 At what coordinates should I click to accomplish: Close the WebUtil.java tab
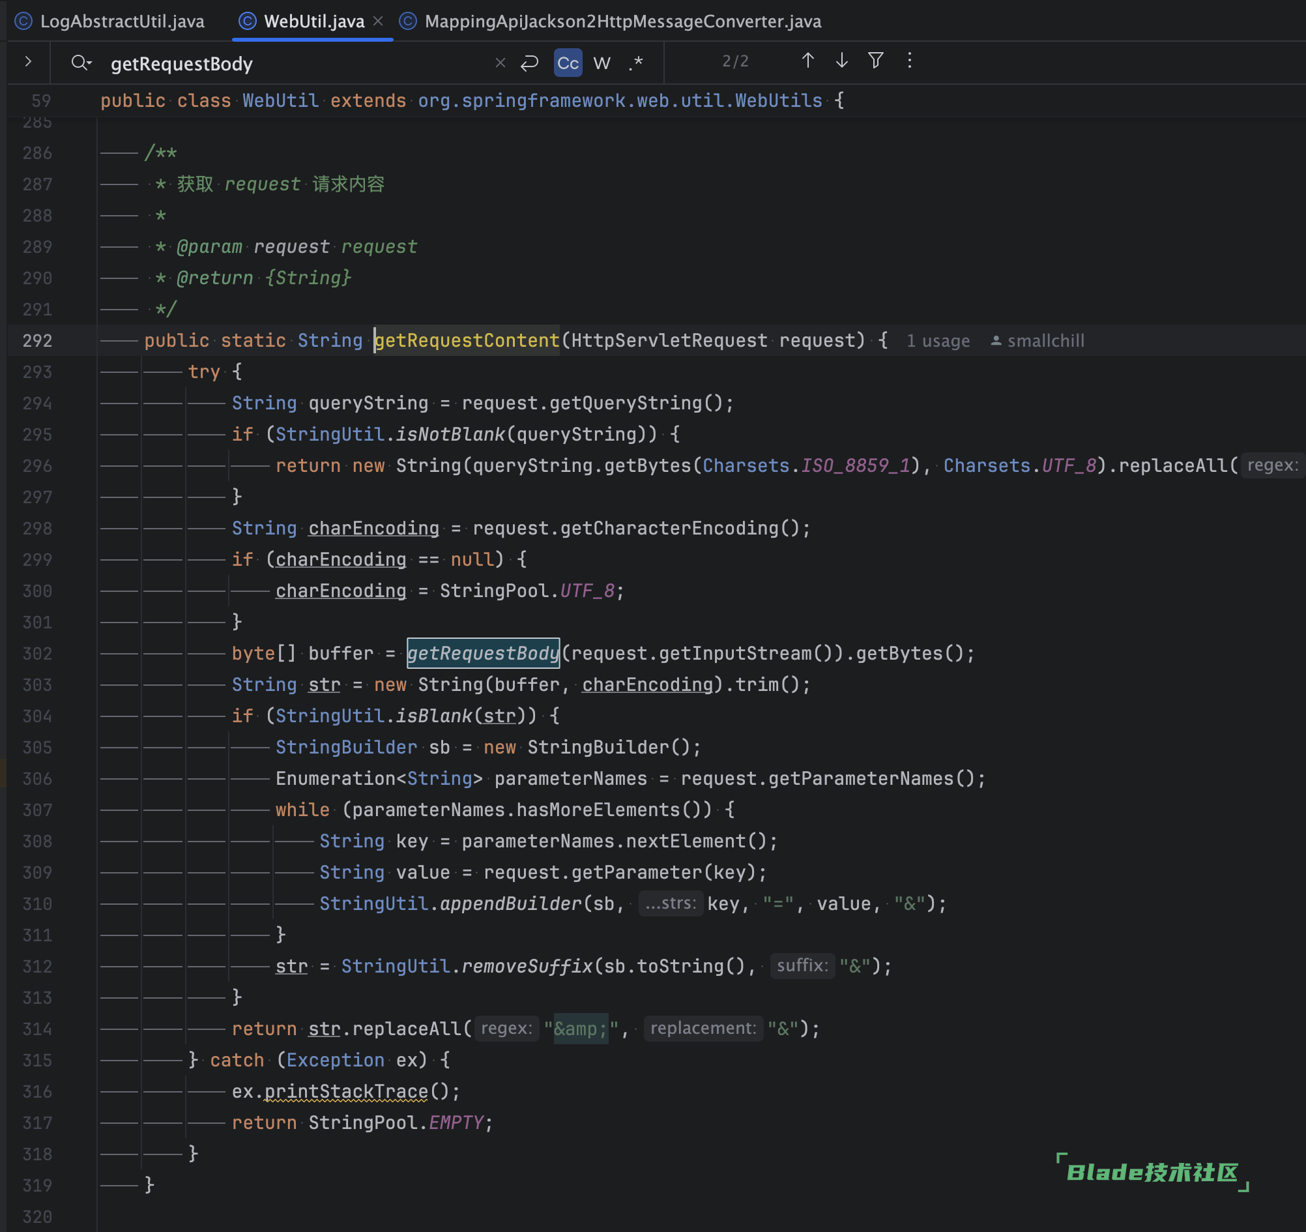click(378, 21)
